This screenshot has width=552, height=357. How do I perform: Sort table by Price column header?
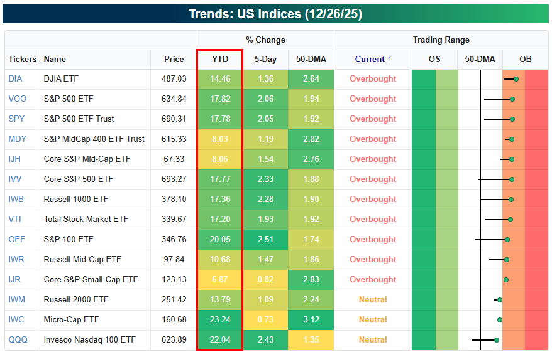(x=174, y=60)
